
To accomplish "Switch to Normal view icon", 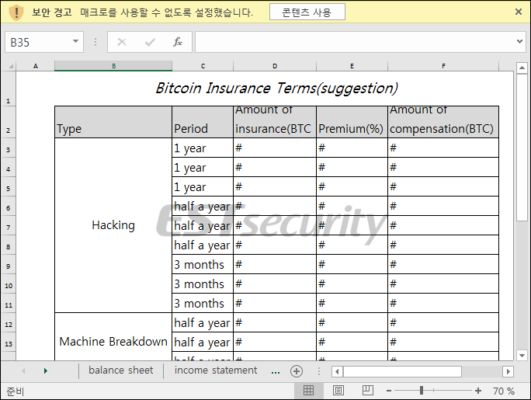I will click(308, 391).
